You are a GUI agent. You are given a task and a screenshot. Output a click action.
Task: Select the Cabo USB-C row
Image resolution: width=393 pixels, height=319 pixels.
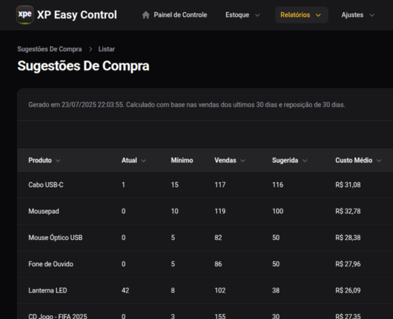(205, 185)
